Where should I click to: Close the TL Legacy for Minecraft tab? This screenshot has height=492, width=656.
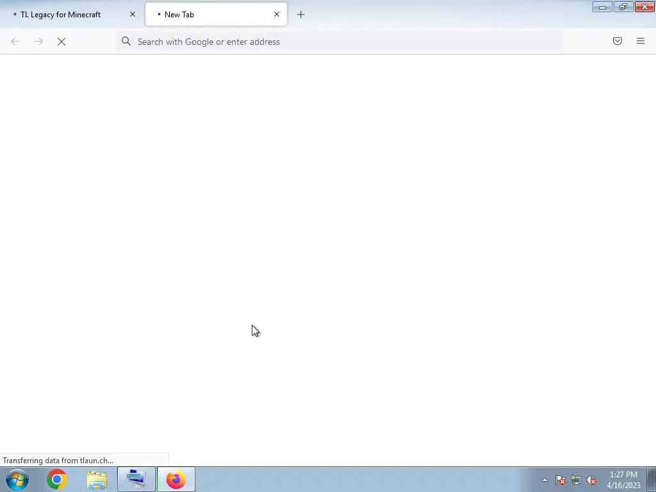point(133,14)
